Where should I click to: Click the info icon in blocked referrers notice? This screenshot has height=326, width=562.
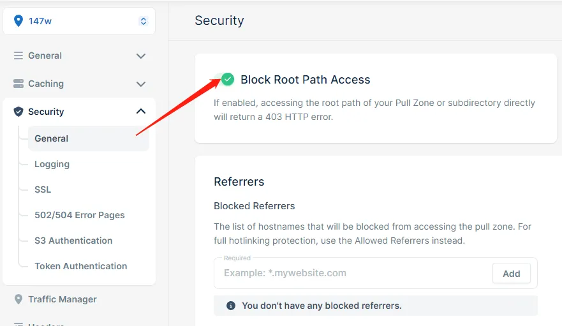231,306
